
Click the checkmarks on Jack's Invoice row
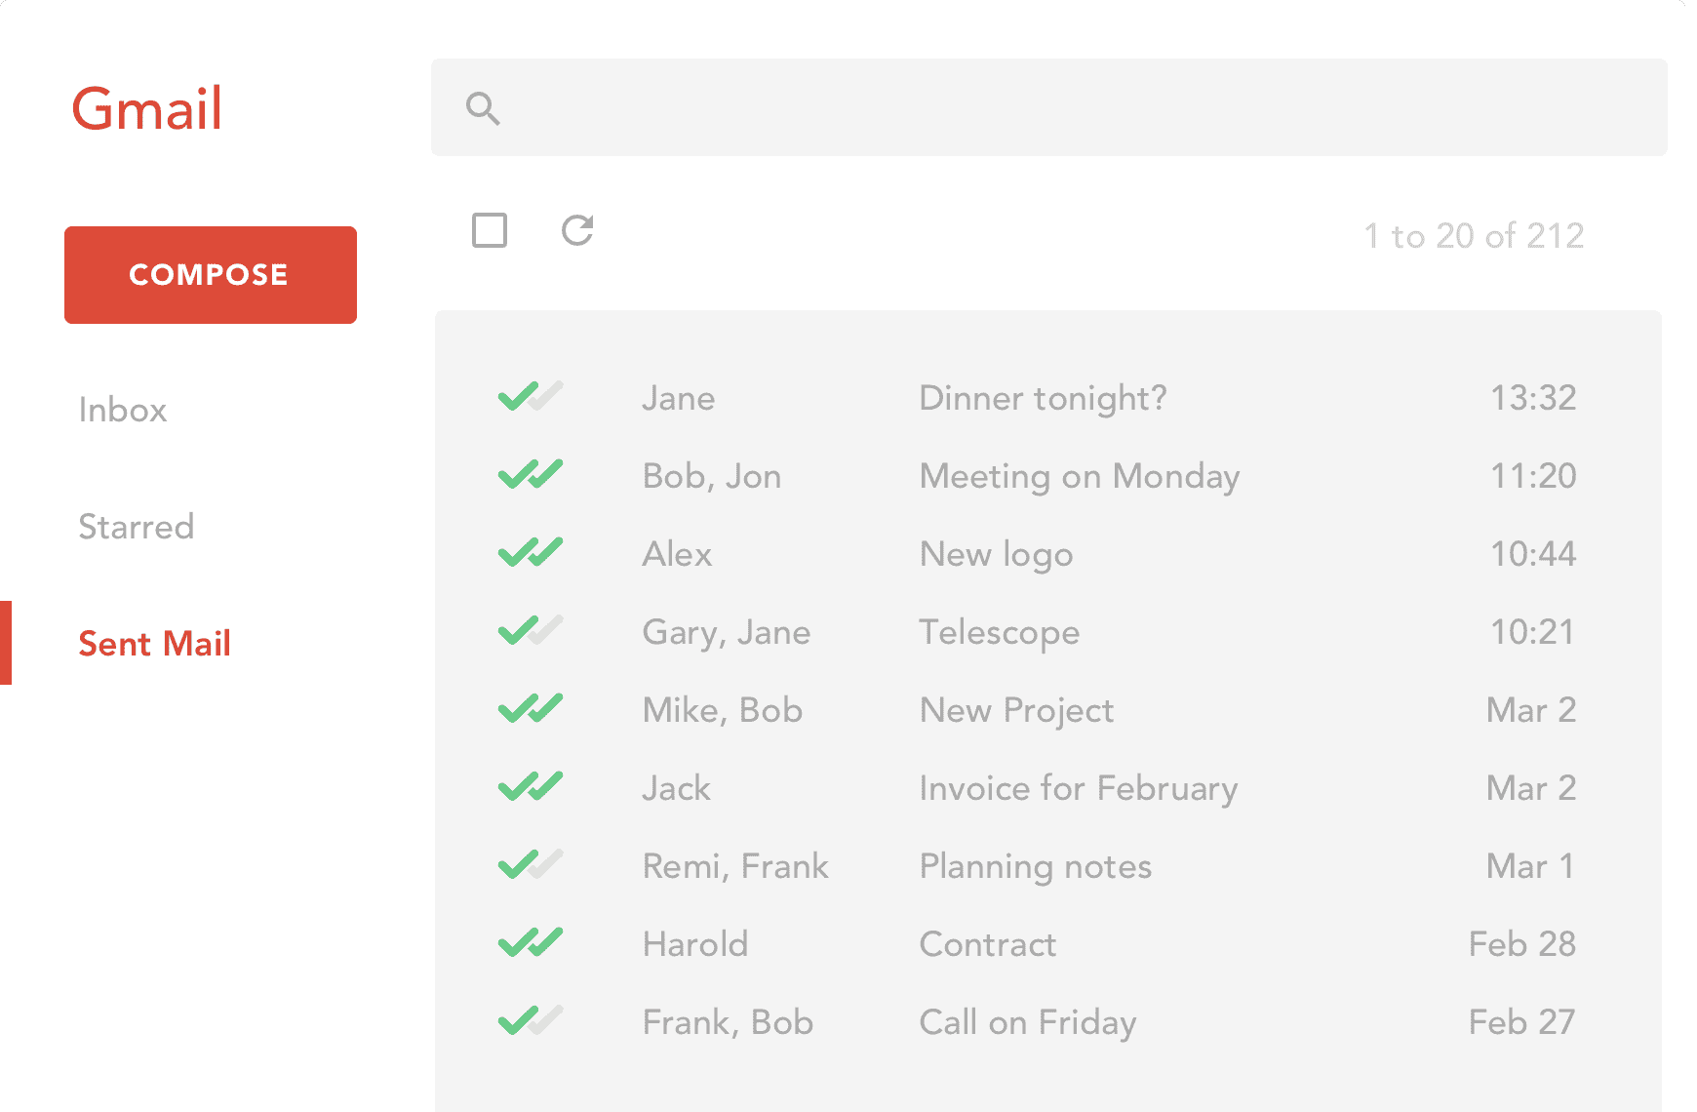click(x=531, y=787)
